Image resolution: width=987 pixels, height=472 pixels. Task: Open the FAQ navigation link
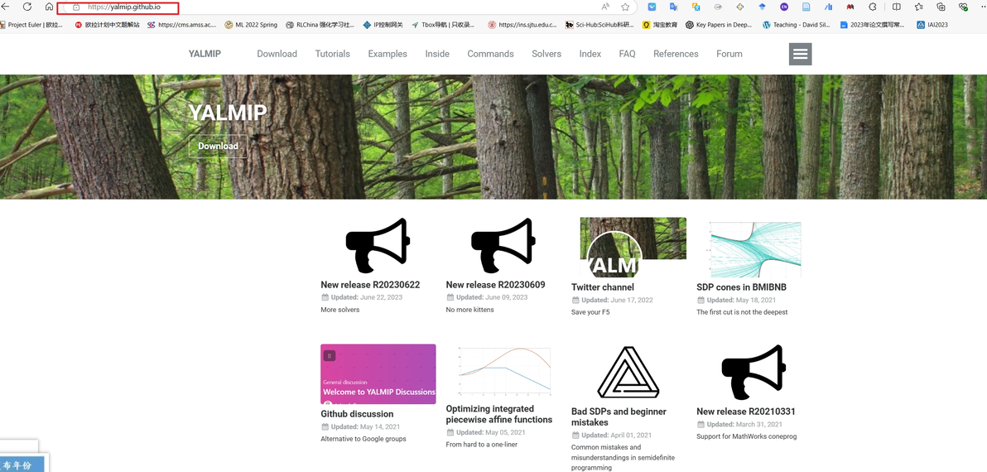click(627, 54)
